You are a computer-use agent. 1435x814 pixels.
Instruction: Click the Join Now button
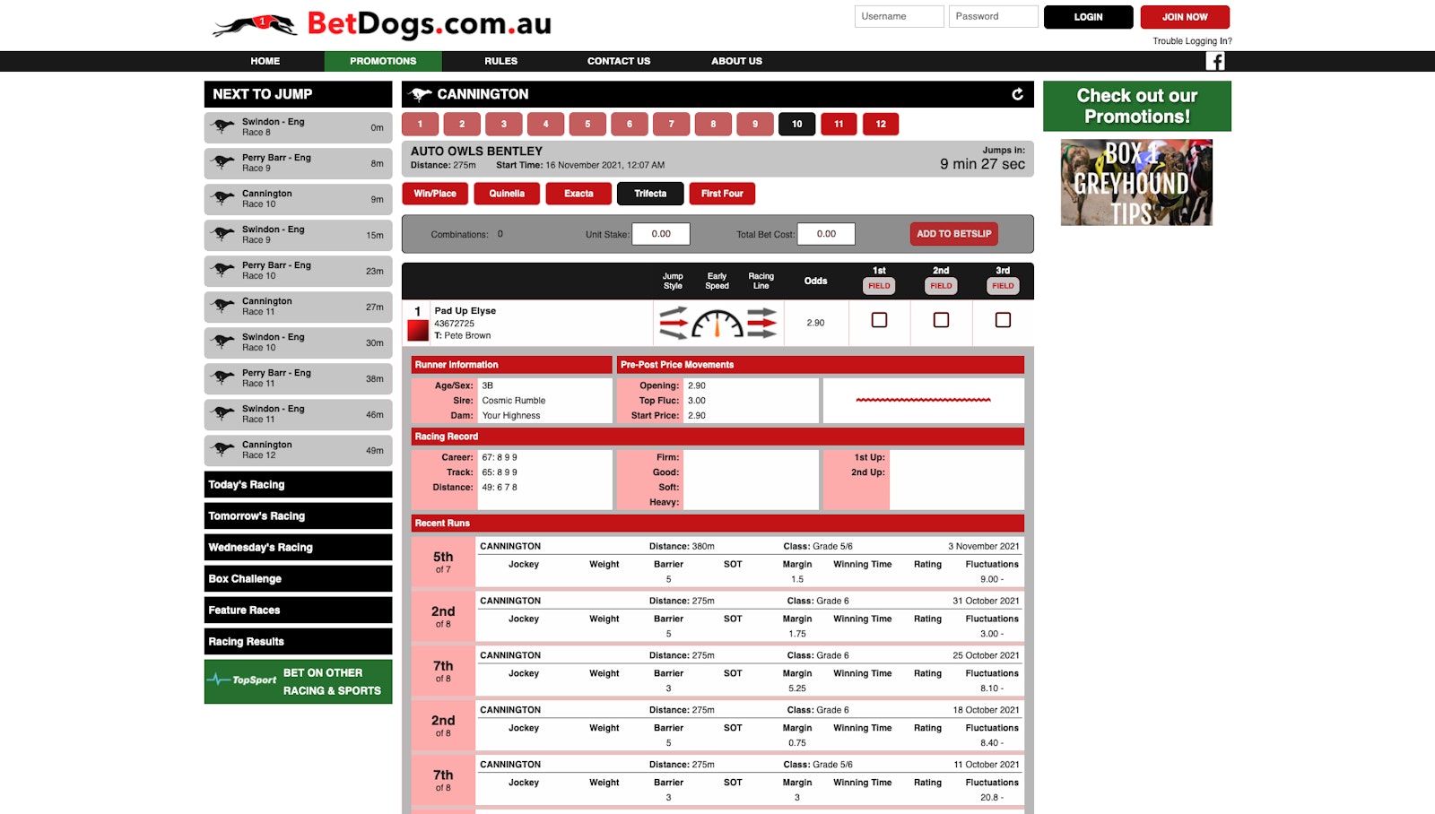pyautogui.click(x=1184, y=16)
